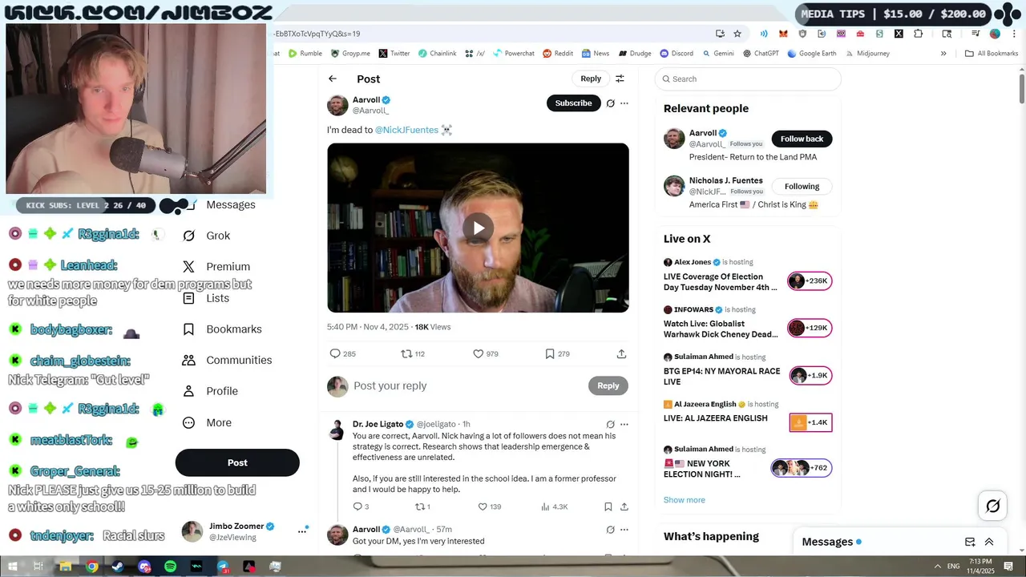Screen dimensions: 1026x577
Task: Toggle the Following button for Nicholas J. Fuentes
Action: click(x=802, y=186)
